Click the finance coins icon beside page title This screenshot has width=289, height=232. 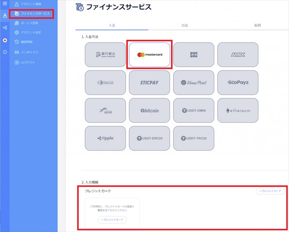80,7
